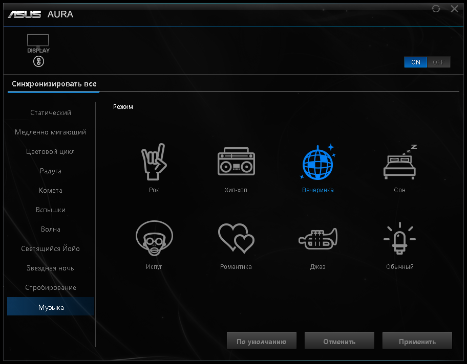Select the Музыка effect
This screenshot has height=364, width=467.
(x=51, y=306)
